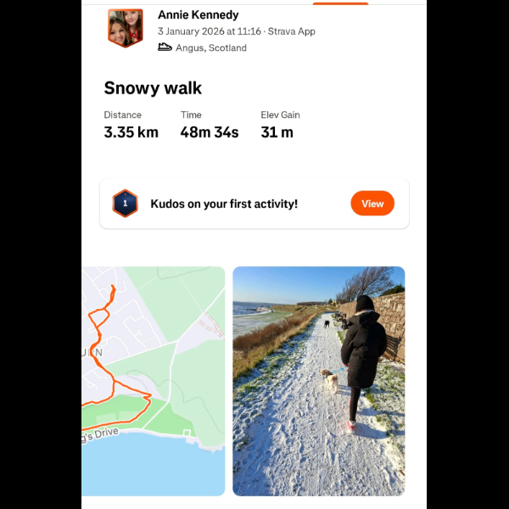Open Annie Kennedy's profile avatar
Screen dimensions: 509x509
pos(126,28)
